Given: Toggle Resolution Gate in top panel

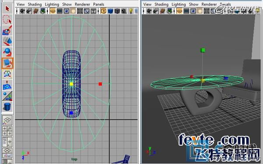Looking at the screenshot, I should point(67,11).
